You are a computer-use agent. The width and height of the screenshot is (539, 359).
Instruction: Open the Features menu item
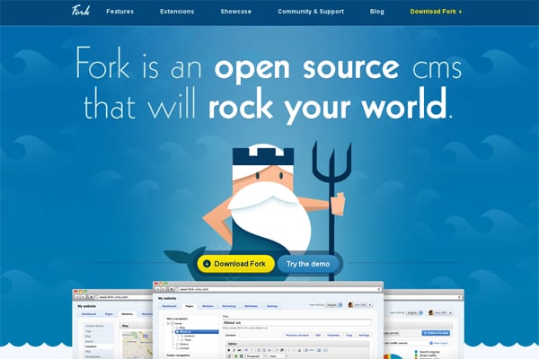[120, 12]
